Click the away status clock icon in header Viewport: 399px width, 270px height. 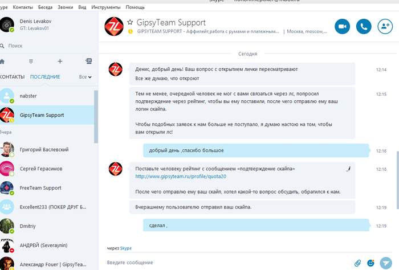pos(131,31)
